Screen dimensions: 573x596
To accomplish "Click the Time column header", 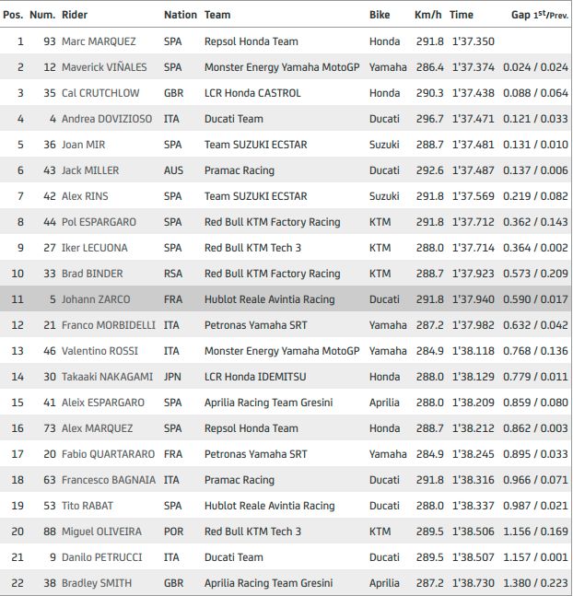I will click(462, 15).
